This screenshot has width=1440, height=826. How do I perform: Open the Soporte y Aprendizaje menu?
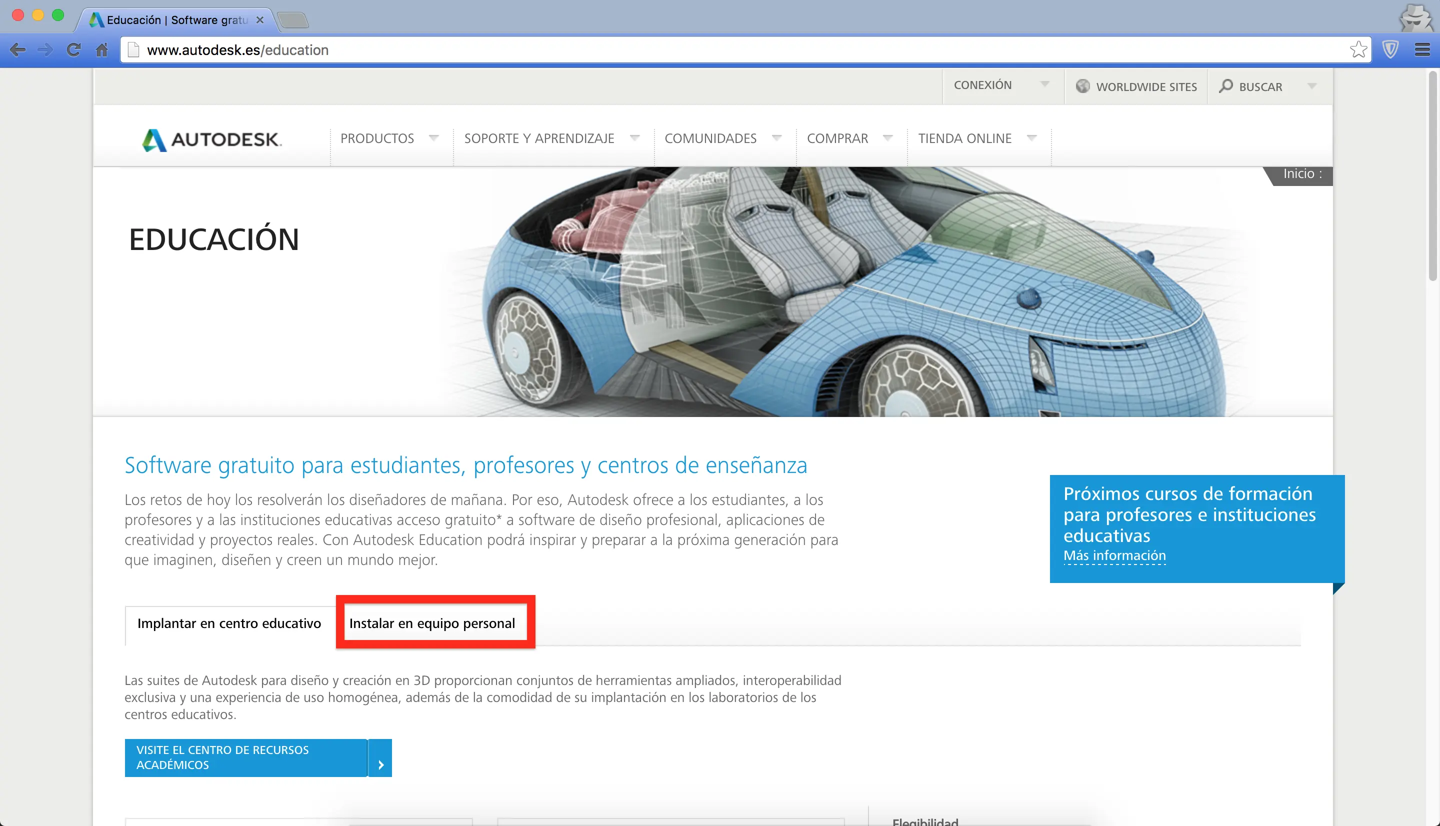pos(539,138)
